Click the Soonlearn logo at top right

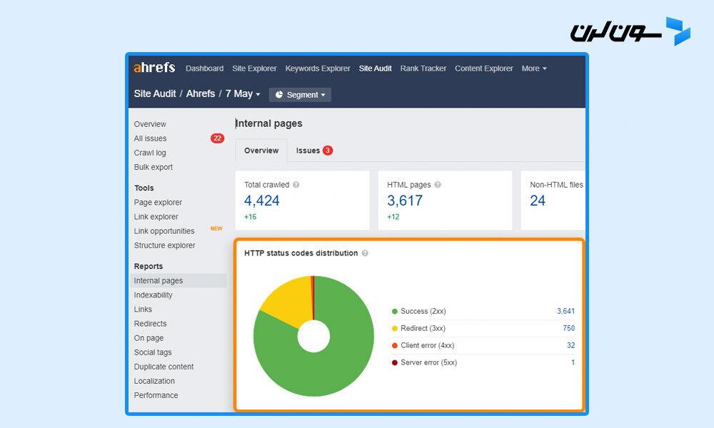coord(630,31)
